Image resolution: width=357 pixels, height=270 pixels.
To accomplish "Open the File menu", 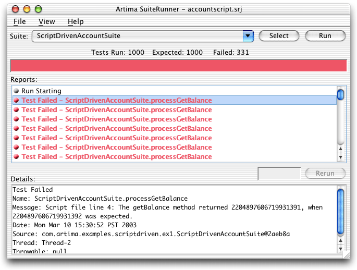I will pyautogui.click(x=20, y=21).
